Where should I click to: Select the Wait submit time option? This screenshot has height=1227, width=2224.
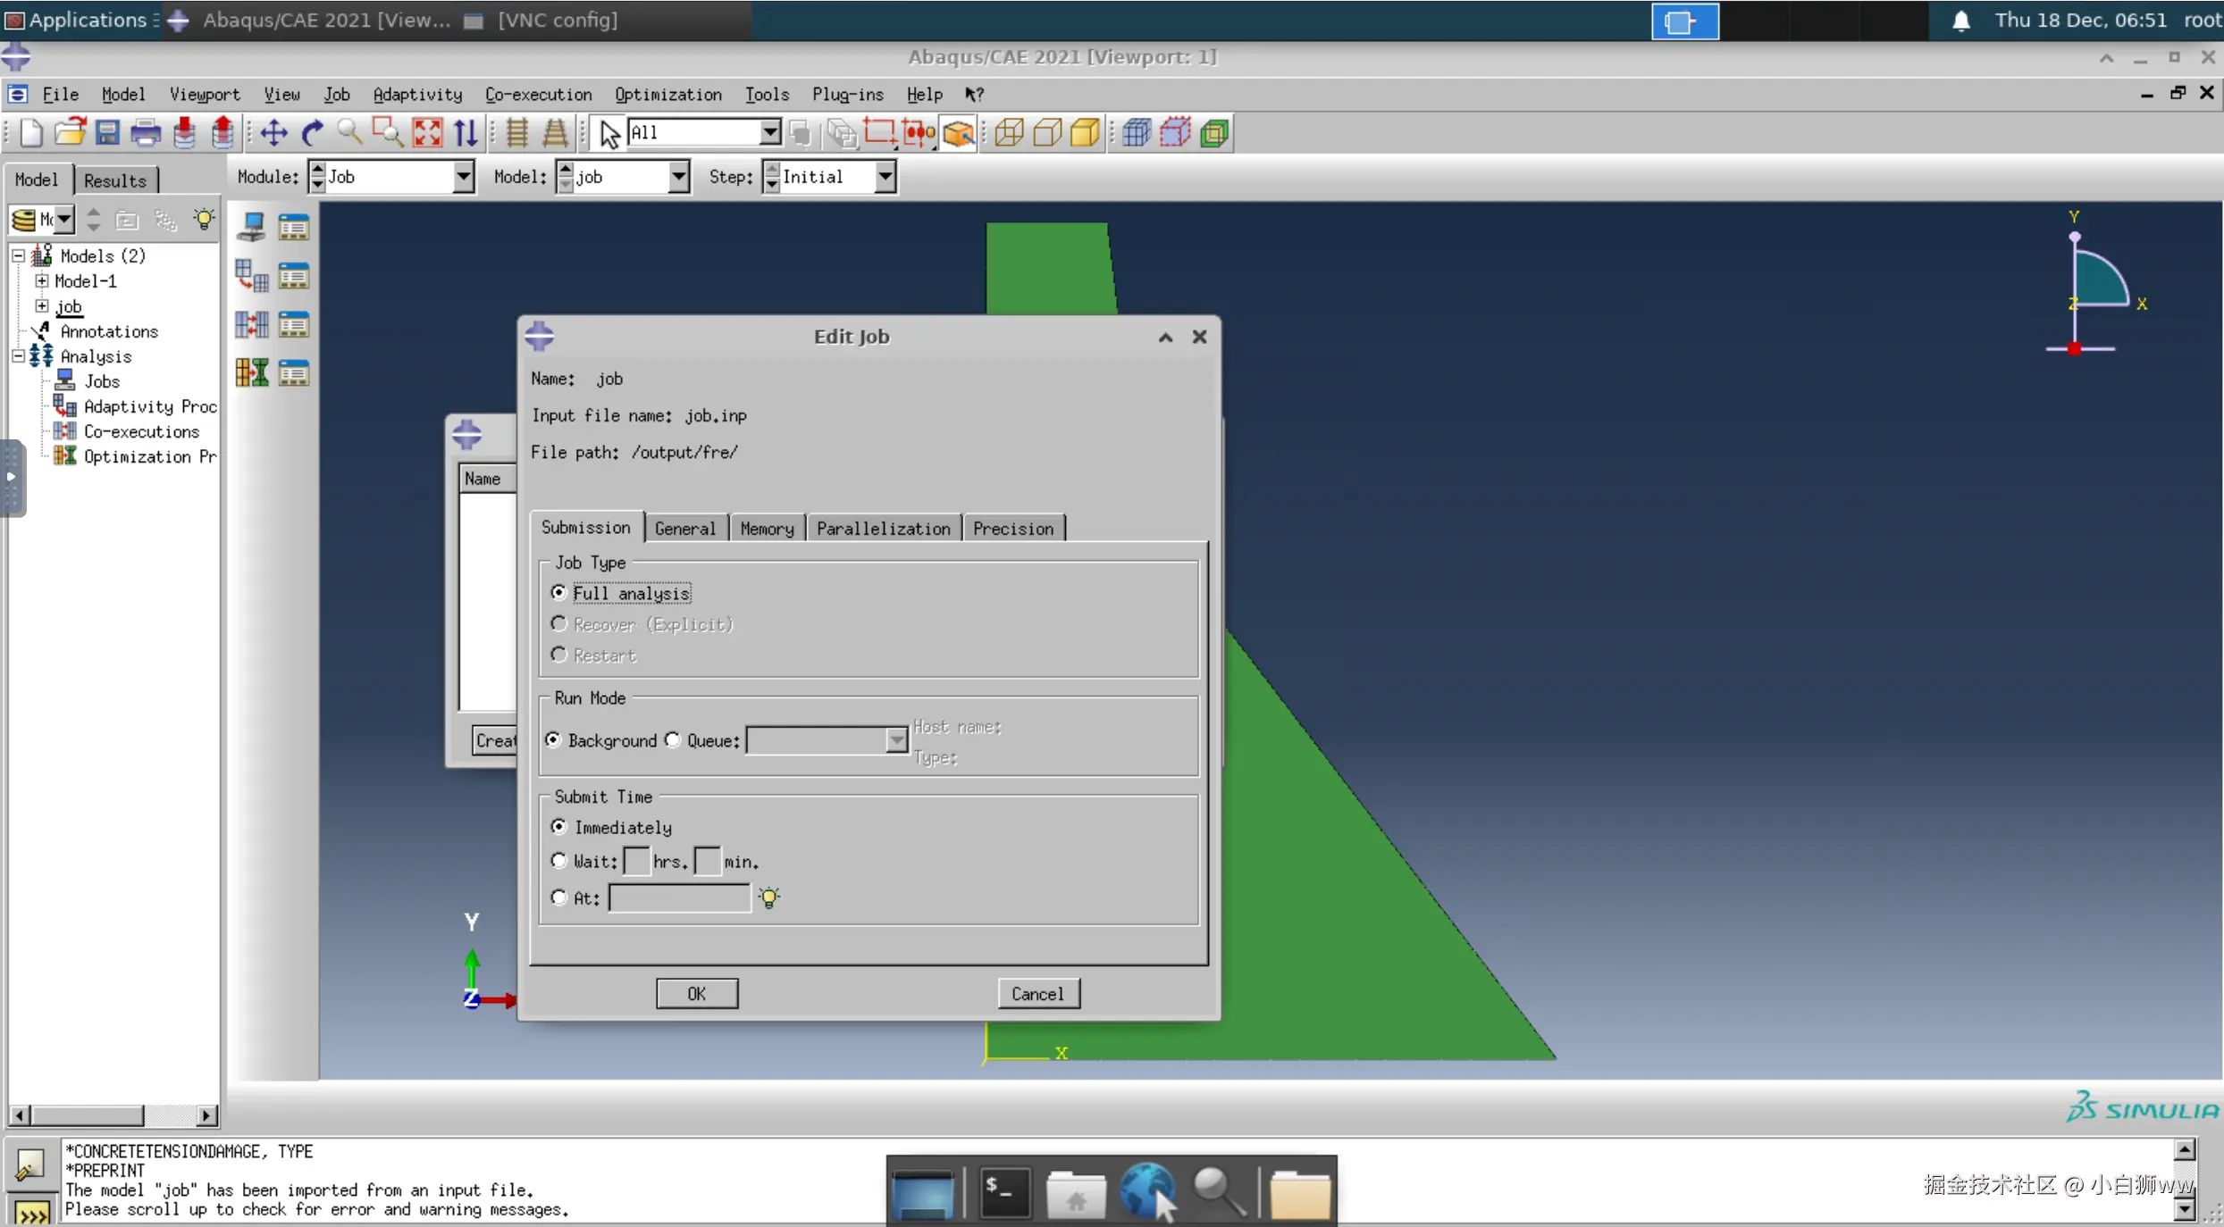(559, 861)
